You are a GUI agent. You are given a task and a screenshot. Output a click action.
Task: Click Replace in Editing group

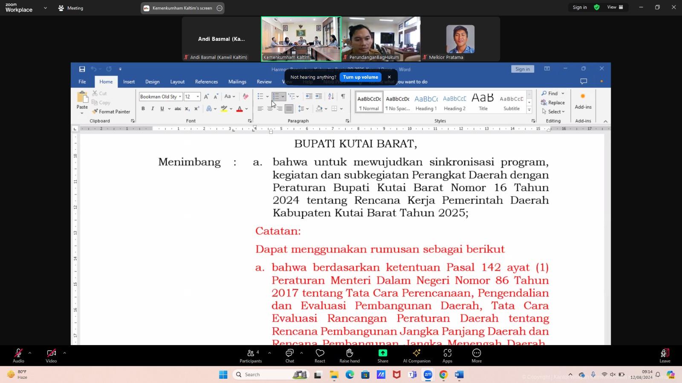click(553, 103)
